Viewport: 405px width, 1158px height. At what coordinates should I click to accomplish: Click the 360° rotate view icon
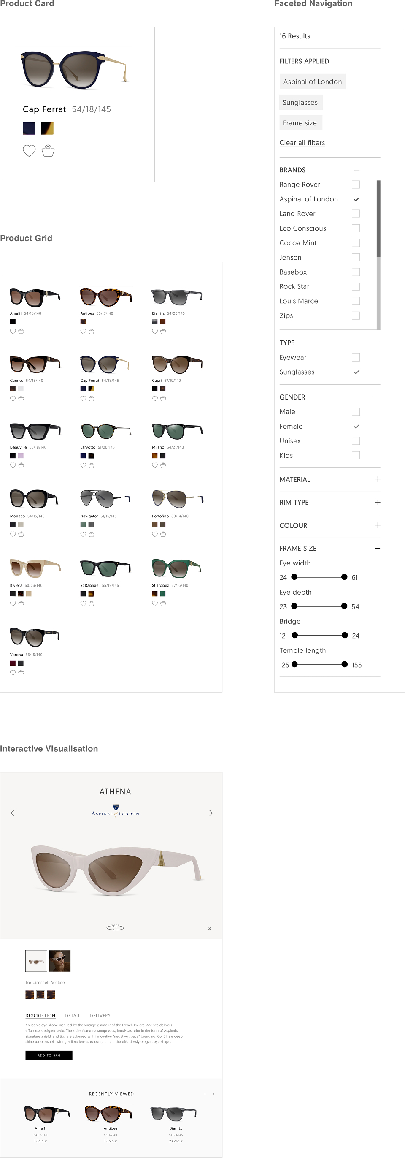tap(115, 927)
